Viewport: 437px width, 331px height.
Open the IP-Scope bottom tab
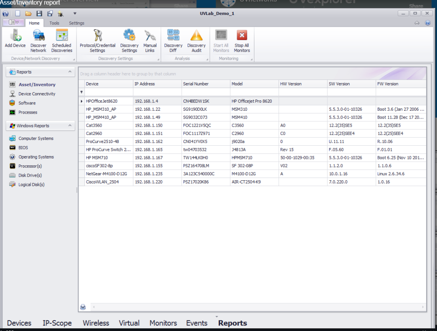(57, 323)
